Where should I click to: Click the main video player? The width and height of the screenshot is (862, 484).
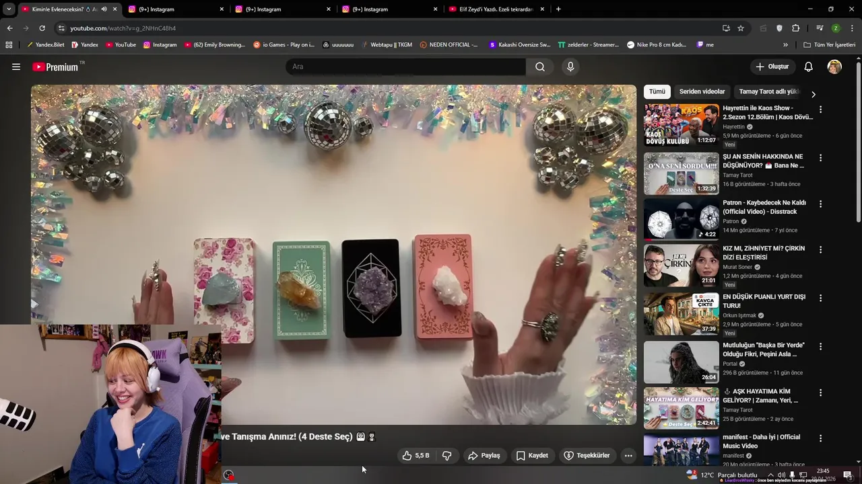[x=333, y=254]
